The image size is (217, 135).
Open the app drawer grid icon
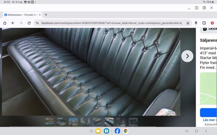(x=92, y=131)
